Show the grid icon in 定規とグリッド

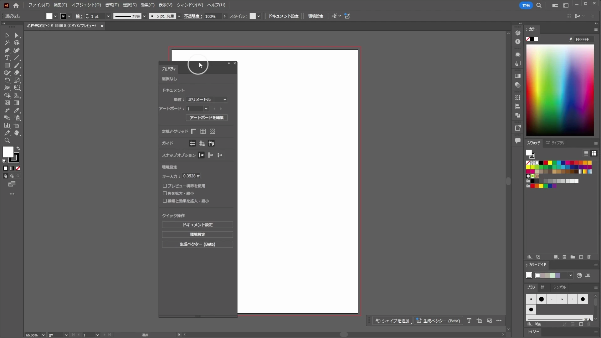click(x=203, y=131)
